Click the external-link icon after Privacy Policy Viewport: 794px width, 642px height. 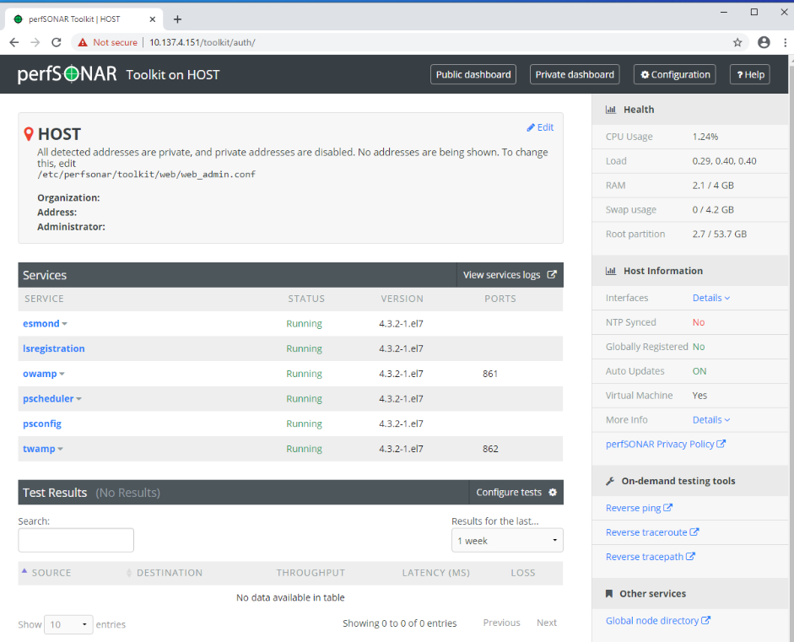pos(721,444)
